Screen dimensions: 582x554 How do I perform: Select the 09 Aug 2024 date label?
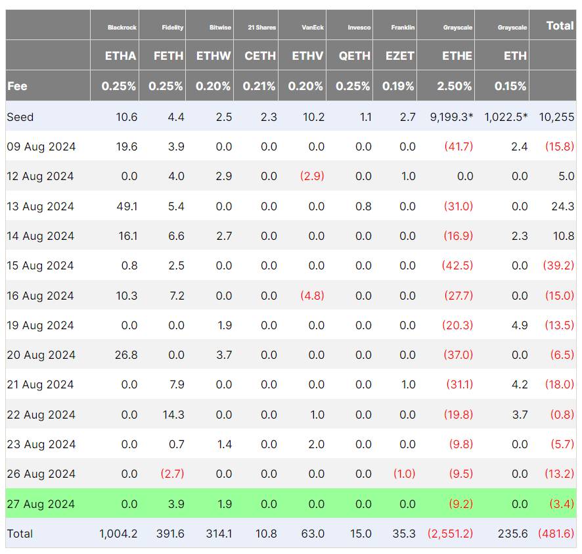point(41,147)
